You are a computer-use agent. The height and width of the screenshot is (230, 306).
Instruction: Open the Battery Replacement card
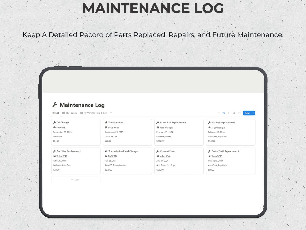pos(231,132)
